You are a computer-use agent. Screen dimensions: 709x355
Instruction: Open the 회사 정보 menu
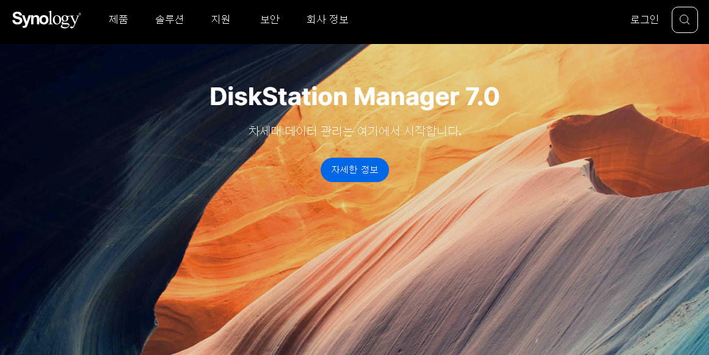(x=327, y=20)
